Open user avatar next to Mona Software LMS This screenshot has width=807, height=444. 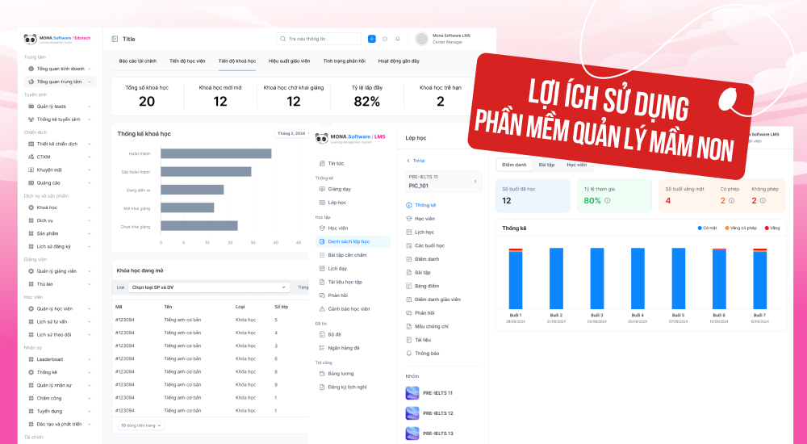[422, 39]
